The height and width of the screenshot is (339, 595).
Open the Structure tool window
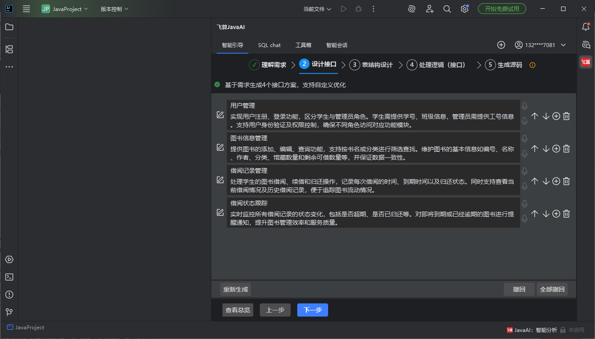pyautogui.click(x=9, y=49)
